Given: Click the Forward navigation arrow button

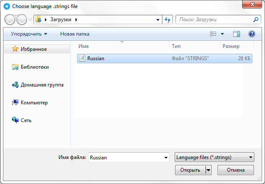Looking at the screenshot, I should 22,20.
